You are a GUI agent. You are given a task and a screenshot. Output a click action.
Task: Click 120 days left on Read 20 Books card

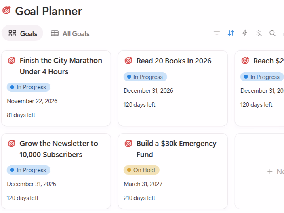(x=139, y=105)
